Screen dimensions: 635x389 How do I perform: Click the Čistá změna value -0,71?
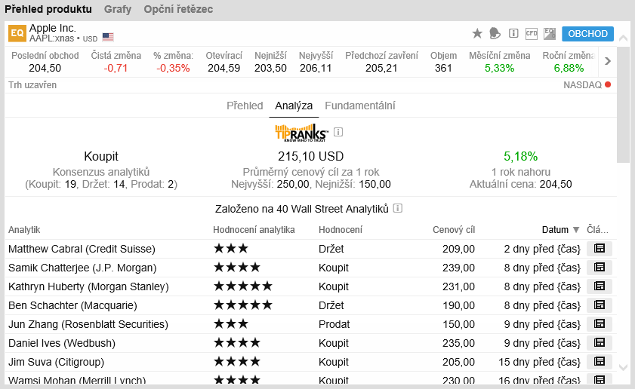(116, 68)
